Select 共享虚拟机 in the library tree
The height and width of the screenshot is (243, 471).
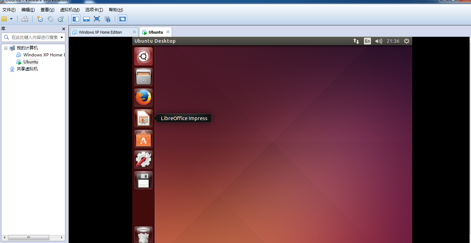click(27, 69)
